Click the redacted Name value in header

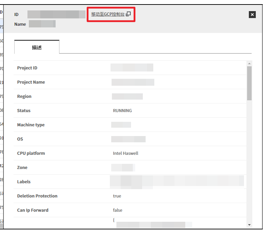tap(42, 24)
